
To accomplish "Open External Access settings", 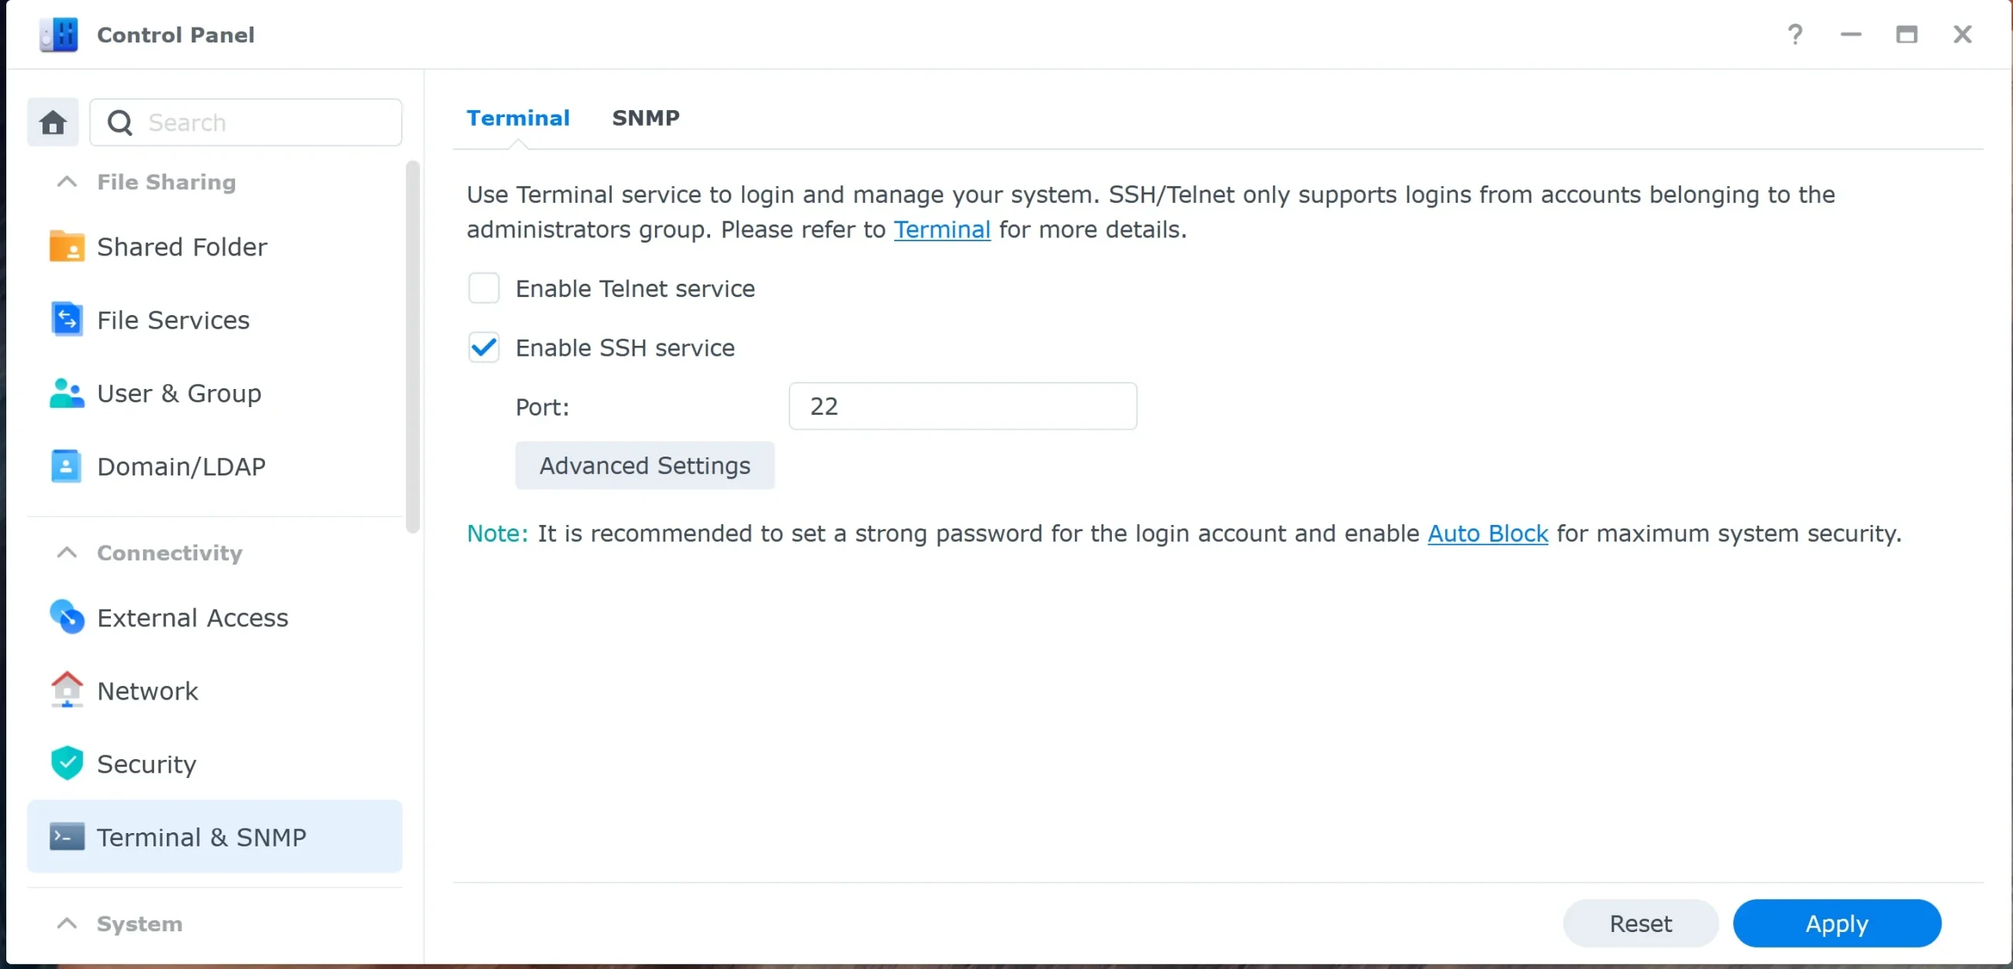I will tap(66, 617).
